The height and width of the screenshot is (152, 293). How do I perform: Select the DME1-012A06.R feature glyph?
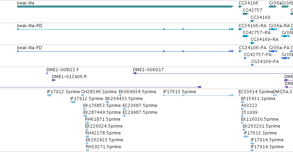(54, 80)
